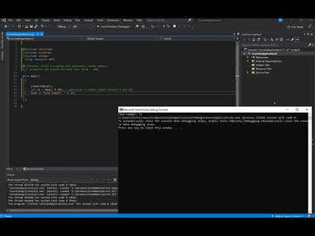Open the project scope dropdown
The image size is (315, 236).
[x=45, y=39]
